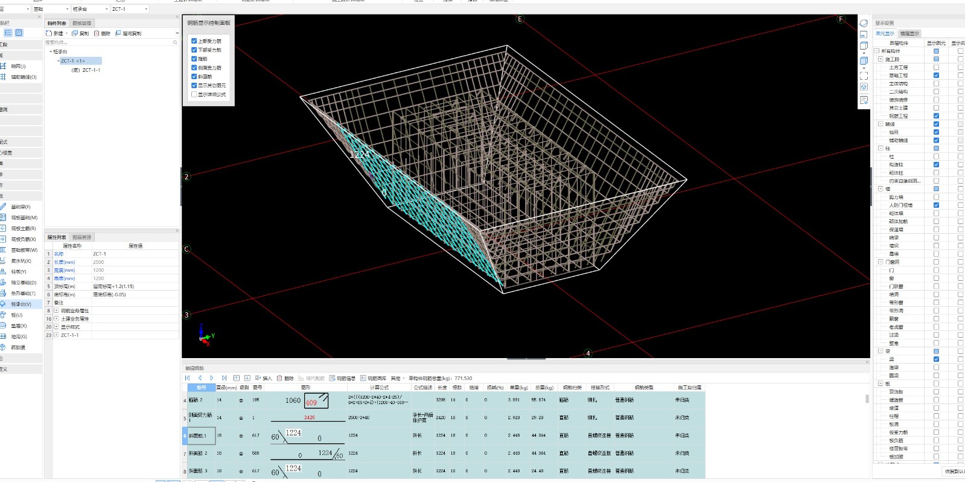Click the 删除 icon in component list toolbar

point(97,33)
